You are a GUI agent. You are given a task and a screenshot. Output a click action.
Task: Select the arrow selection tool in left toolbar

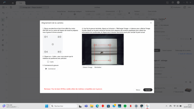[3, 20]
